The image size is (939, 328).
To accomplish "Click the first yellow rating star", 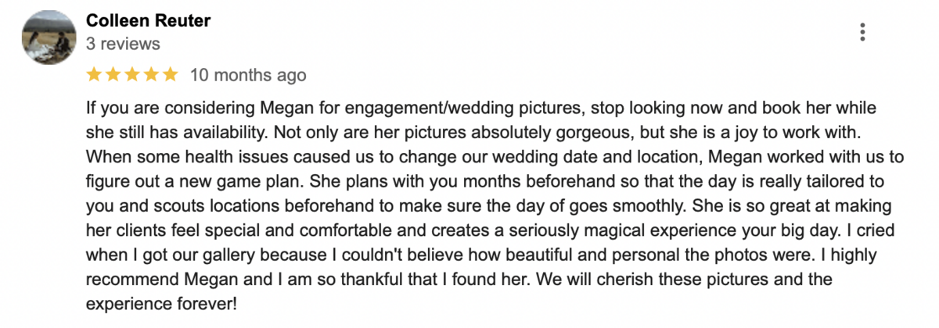I will coord(94,75).
